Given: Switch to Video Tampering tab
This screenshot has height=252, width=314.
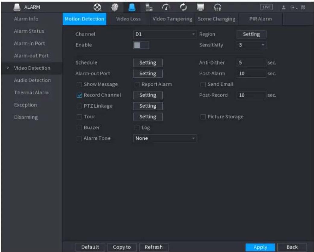Looking at the screenshot, I should click(x=172, y=19).
